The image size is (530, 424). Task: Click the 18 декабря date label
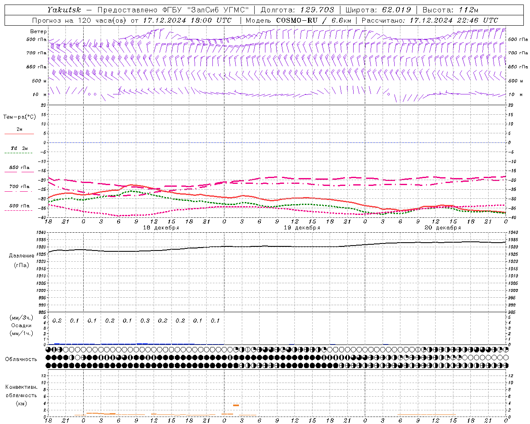point(161,228)
